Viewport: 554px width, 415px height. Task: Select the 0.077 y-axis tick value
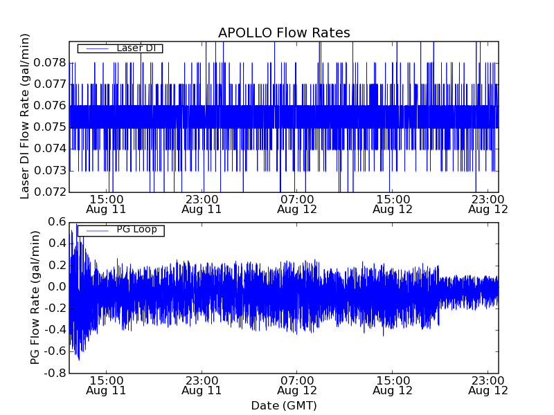pyautogui.click(x=50, y=84)
